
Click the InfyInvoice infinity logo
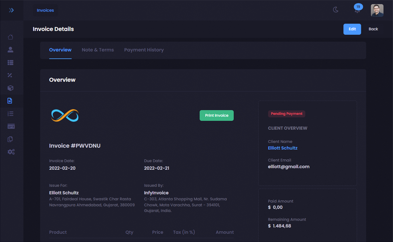64,115
